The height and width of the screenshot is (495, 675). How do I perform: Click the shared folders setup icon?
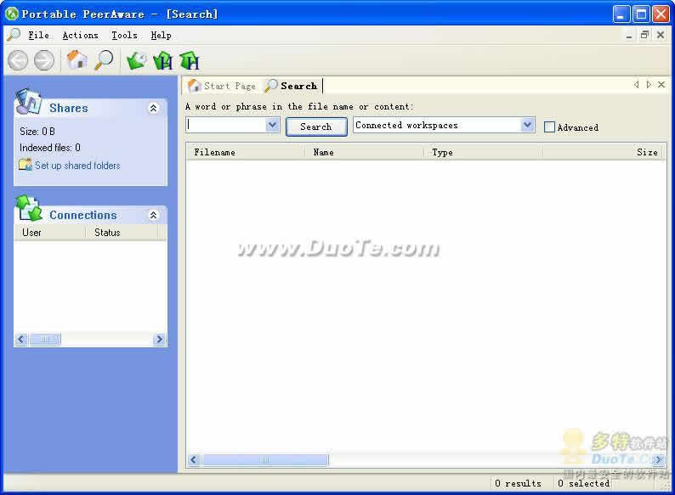pos(25,165)
